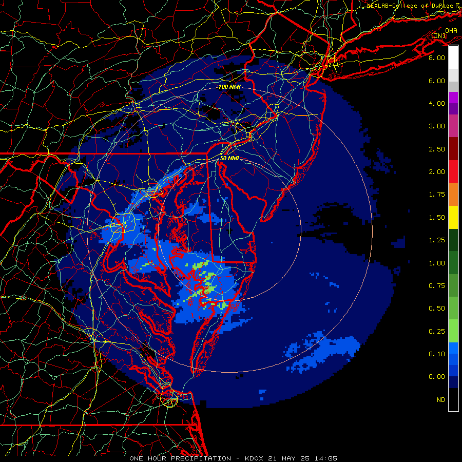The height and width of the screenshot is (462, 462).
Task: Click the "0.75" legend value
Action: (x=437, y=286)
